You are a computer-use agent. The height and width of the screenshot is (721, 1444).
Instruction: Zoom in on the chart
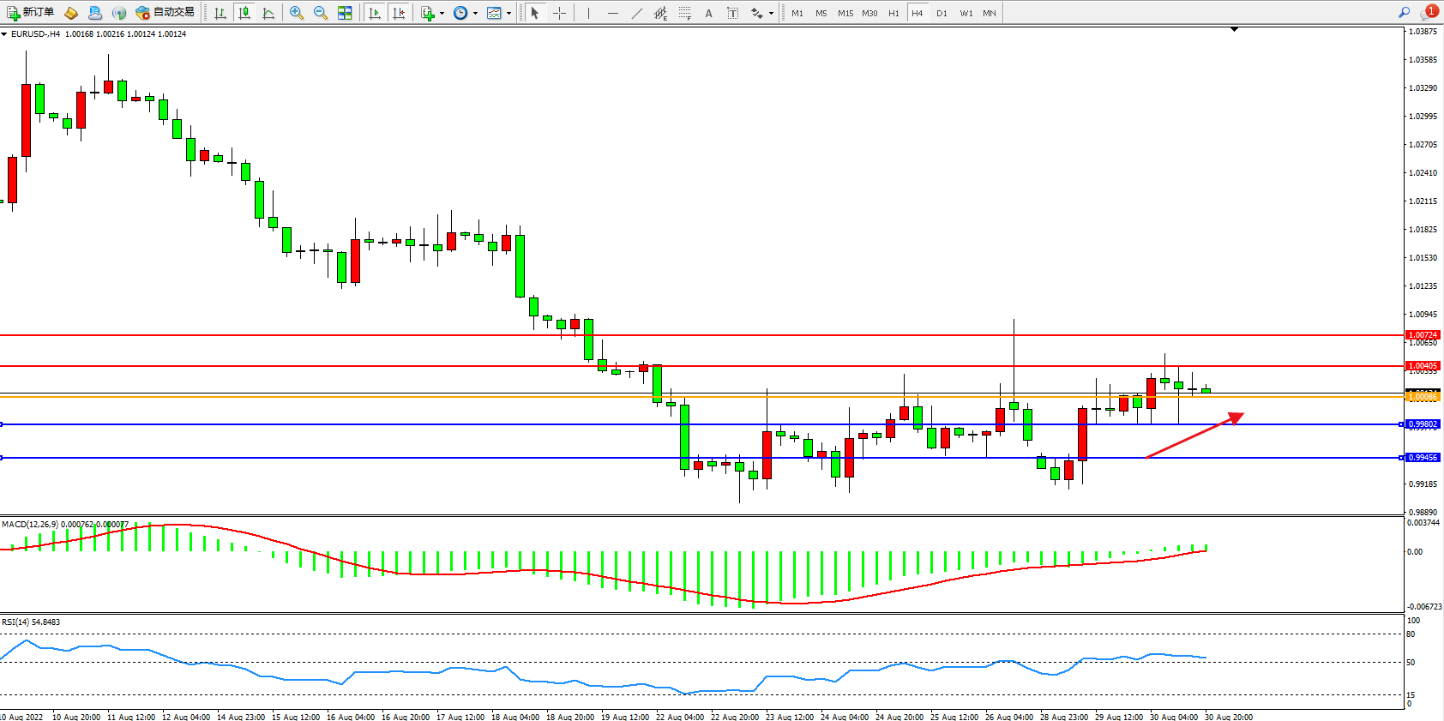pos(297,13)
